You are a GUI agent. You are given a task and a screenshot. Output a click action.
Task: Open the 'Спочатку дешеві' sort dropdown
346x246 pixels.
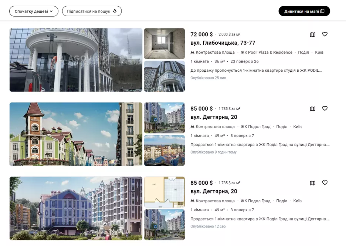pyautogui.click(x=34, y=11)
